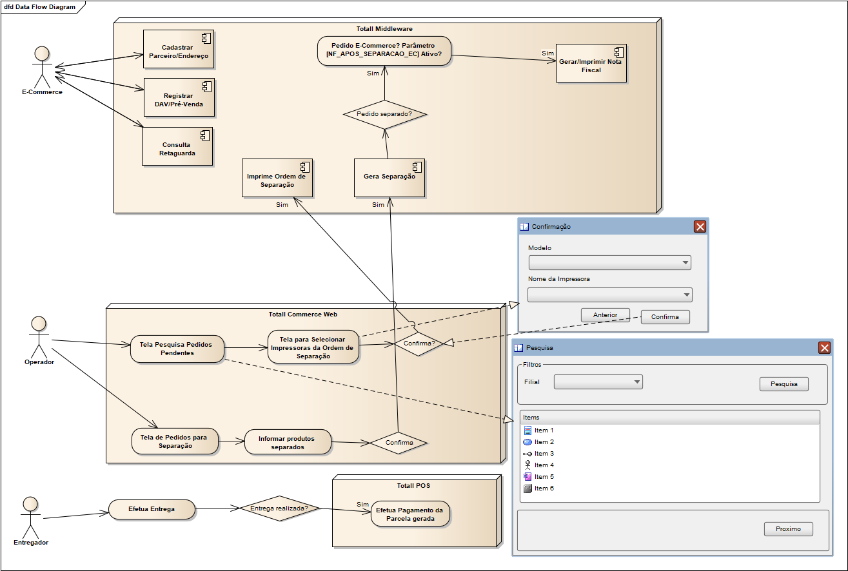Open the Modelo dropdown
The image size is (848, 571).
click(610, 263)
